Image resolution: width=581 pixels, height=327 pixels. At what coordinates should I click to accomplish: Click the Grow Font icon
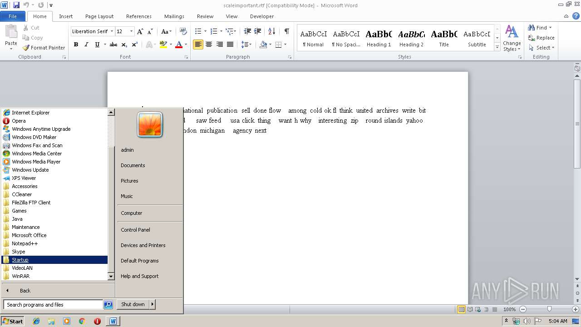[x=140, y=31]
